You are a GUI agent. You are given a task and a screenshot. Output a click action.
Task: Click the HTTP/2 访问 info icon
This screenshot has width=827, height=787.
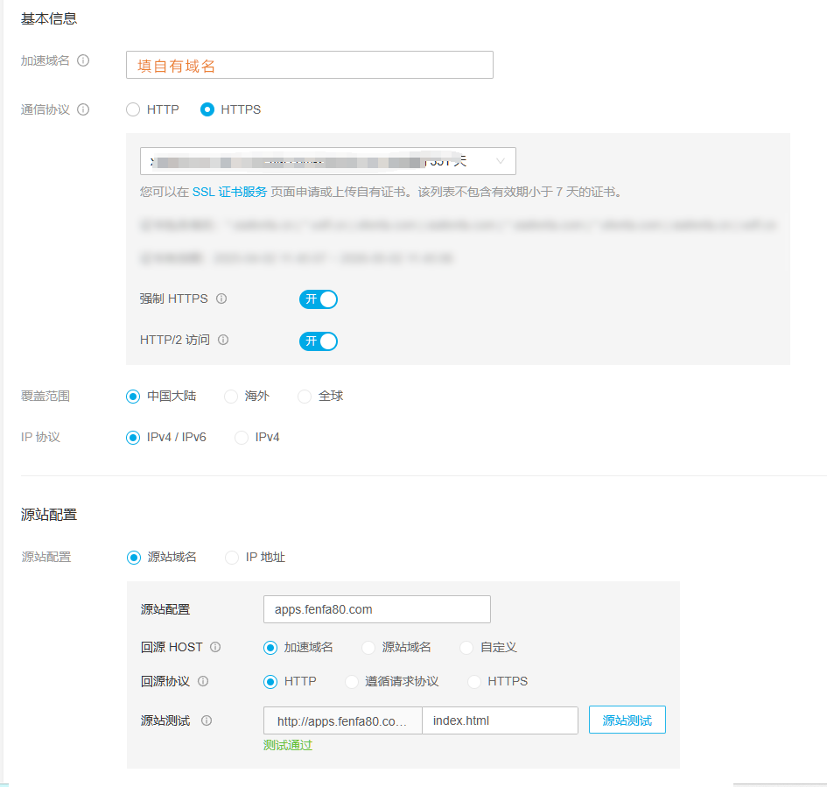pyautogui.click(x=221, y=341)
